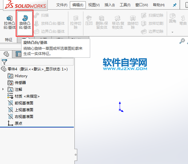Open the 圆角 fillet dropdown arrow
This screenshot has width=188, height=164.
tap(172, 32)
